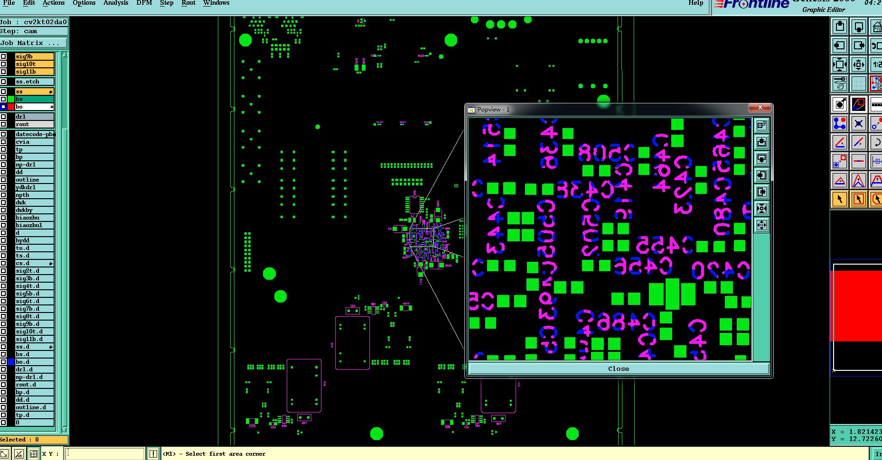This screenshot has width=882, height=460.
Task: Pan right inside the Popview window
Action: [x=761, y=192]
